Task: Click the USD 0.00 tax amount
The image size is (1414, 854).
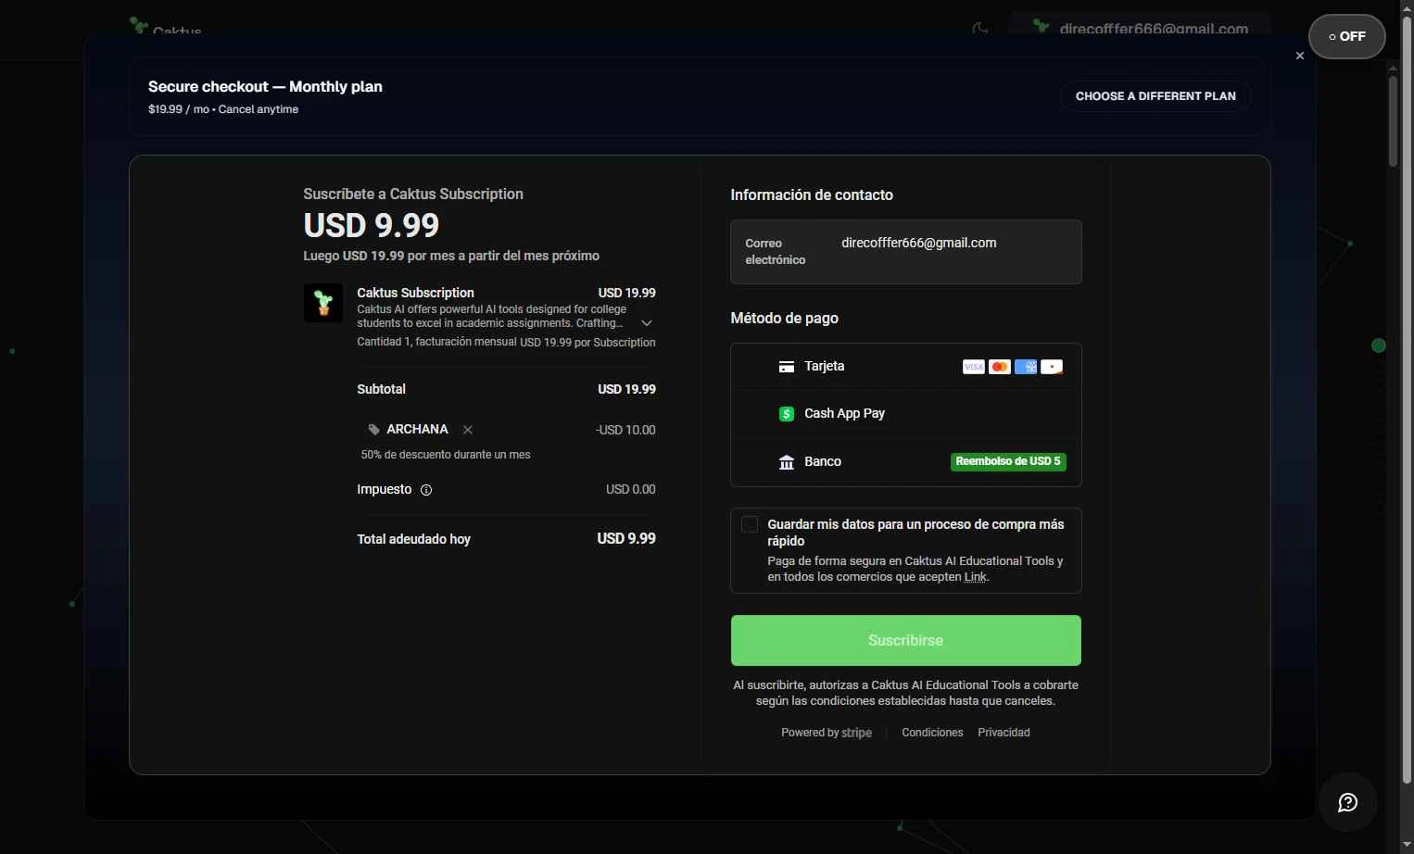Action: click(631, 489)
